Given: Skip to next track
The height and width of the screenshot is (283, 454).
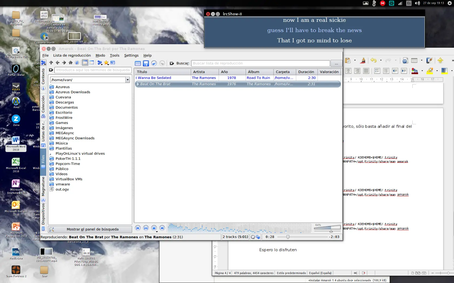Looking at the screenshot, I should coord(162,228).
